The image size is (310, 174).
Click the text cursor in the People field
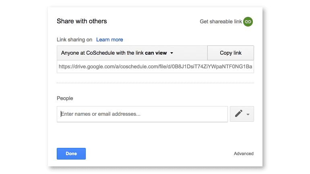tap(61, 114)
